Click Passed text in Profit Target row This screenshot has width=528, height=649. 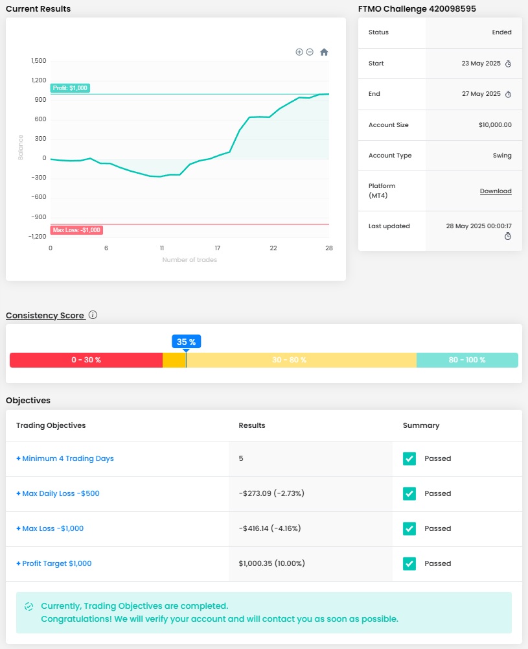tap(437, 563)
